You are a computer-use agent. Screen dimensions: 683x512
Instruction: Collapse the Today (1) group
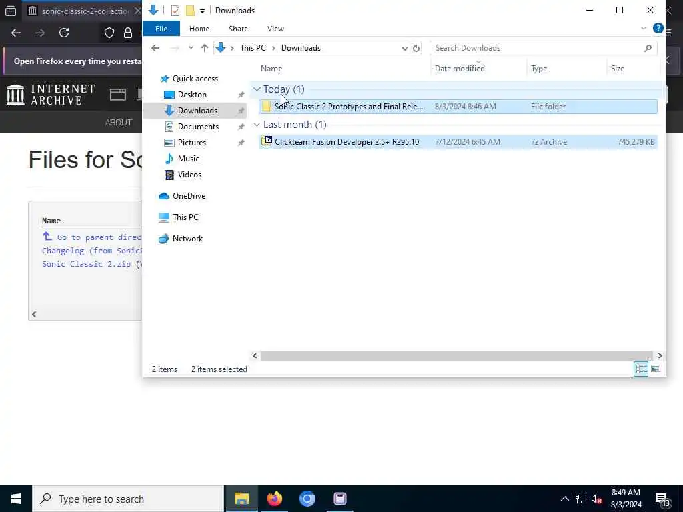257,89
